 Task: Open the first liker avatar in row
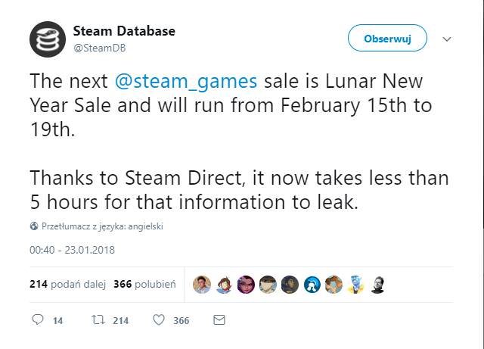201,285
